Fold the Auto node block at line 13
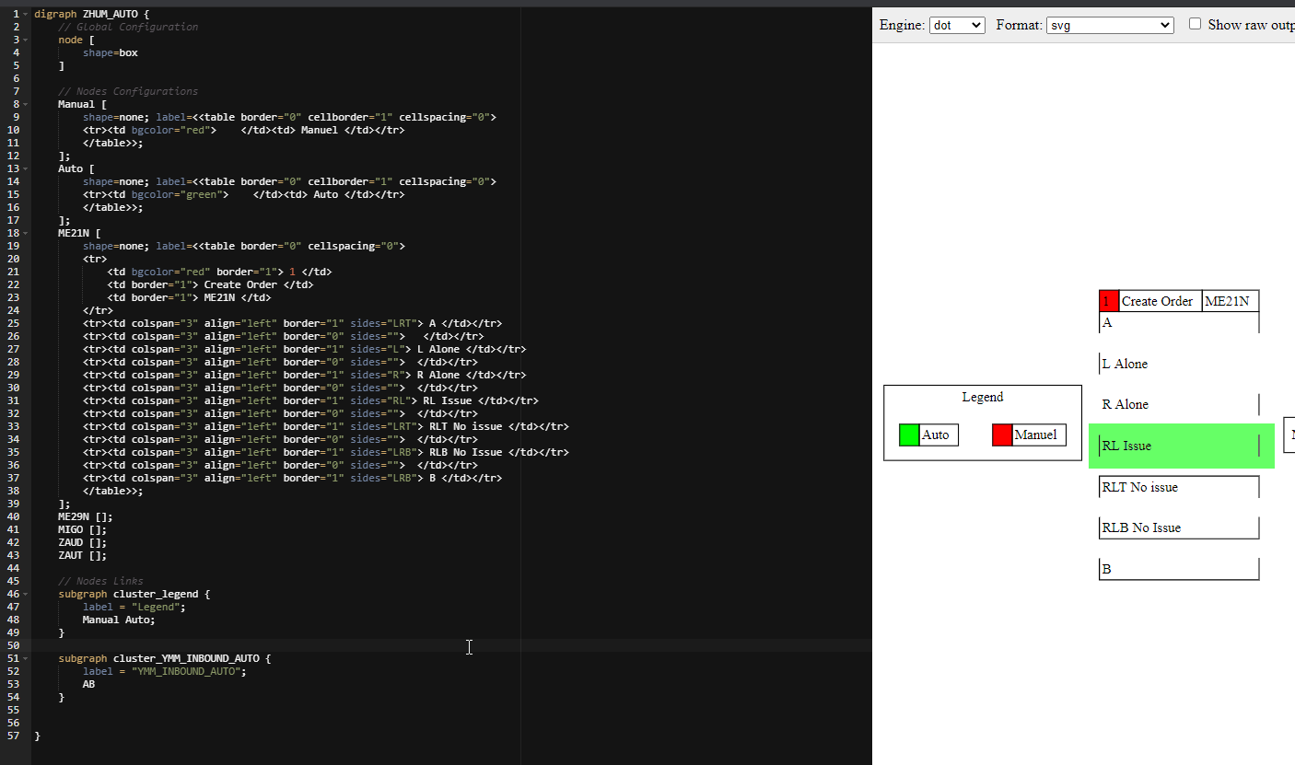 [x=26, y=169]
